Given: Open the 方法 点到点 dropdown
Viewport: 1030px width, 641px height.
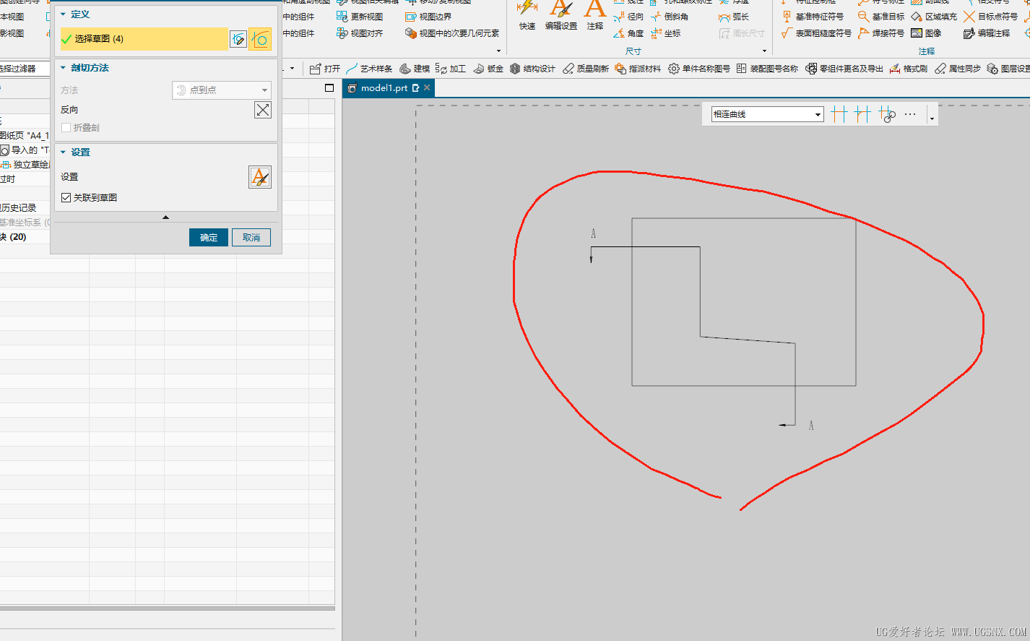Looking at the screenshot, I should (x=221, y=90).
